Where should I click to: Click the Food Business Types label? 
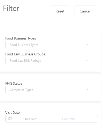pyautogui.click(x=21, y=38)
